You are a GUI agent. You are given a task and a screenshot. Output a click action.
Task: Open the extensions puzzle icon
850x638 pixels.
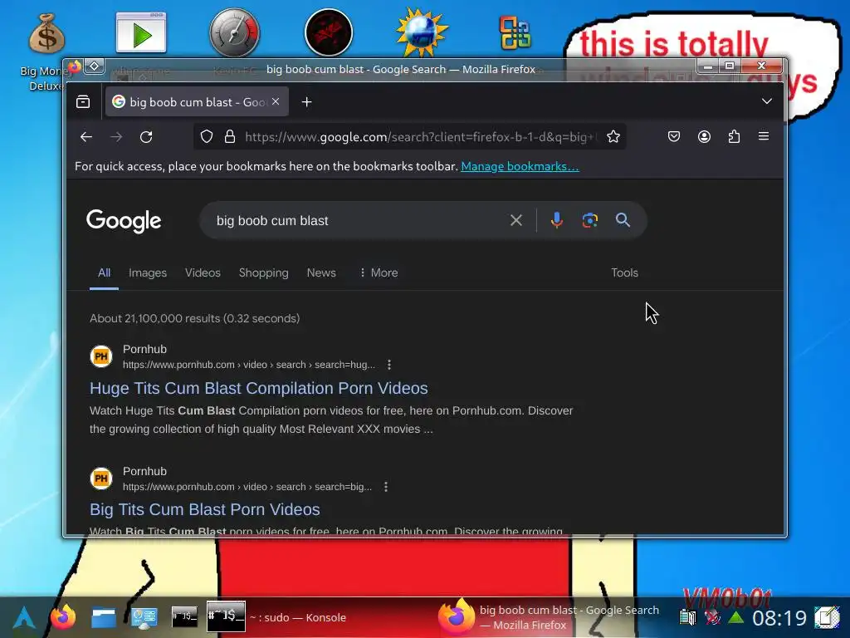734,137
